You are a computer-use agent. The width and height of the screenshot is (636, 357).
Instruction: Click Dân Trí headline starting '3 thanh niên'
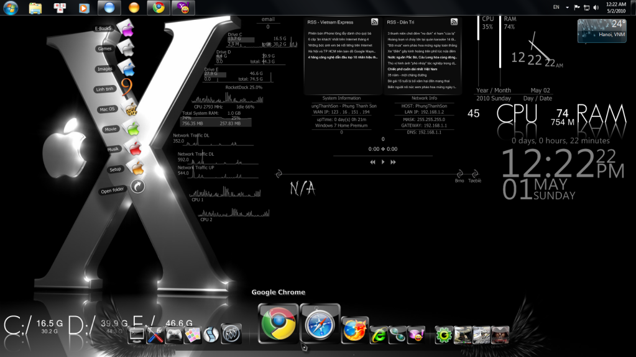coord(421,34)
